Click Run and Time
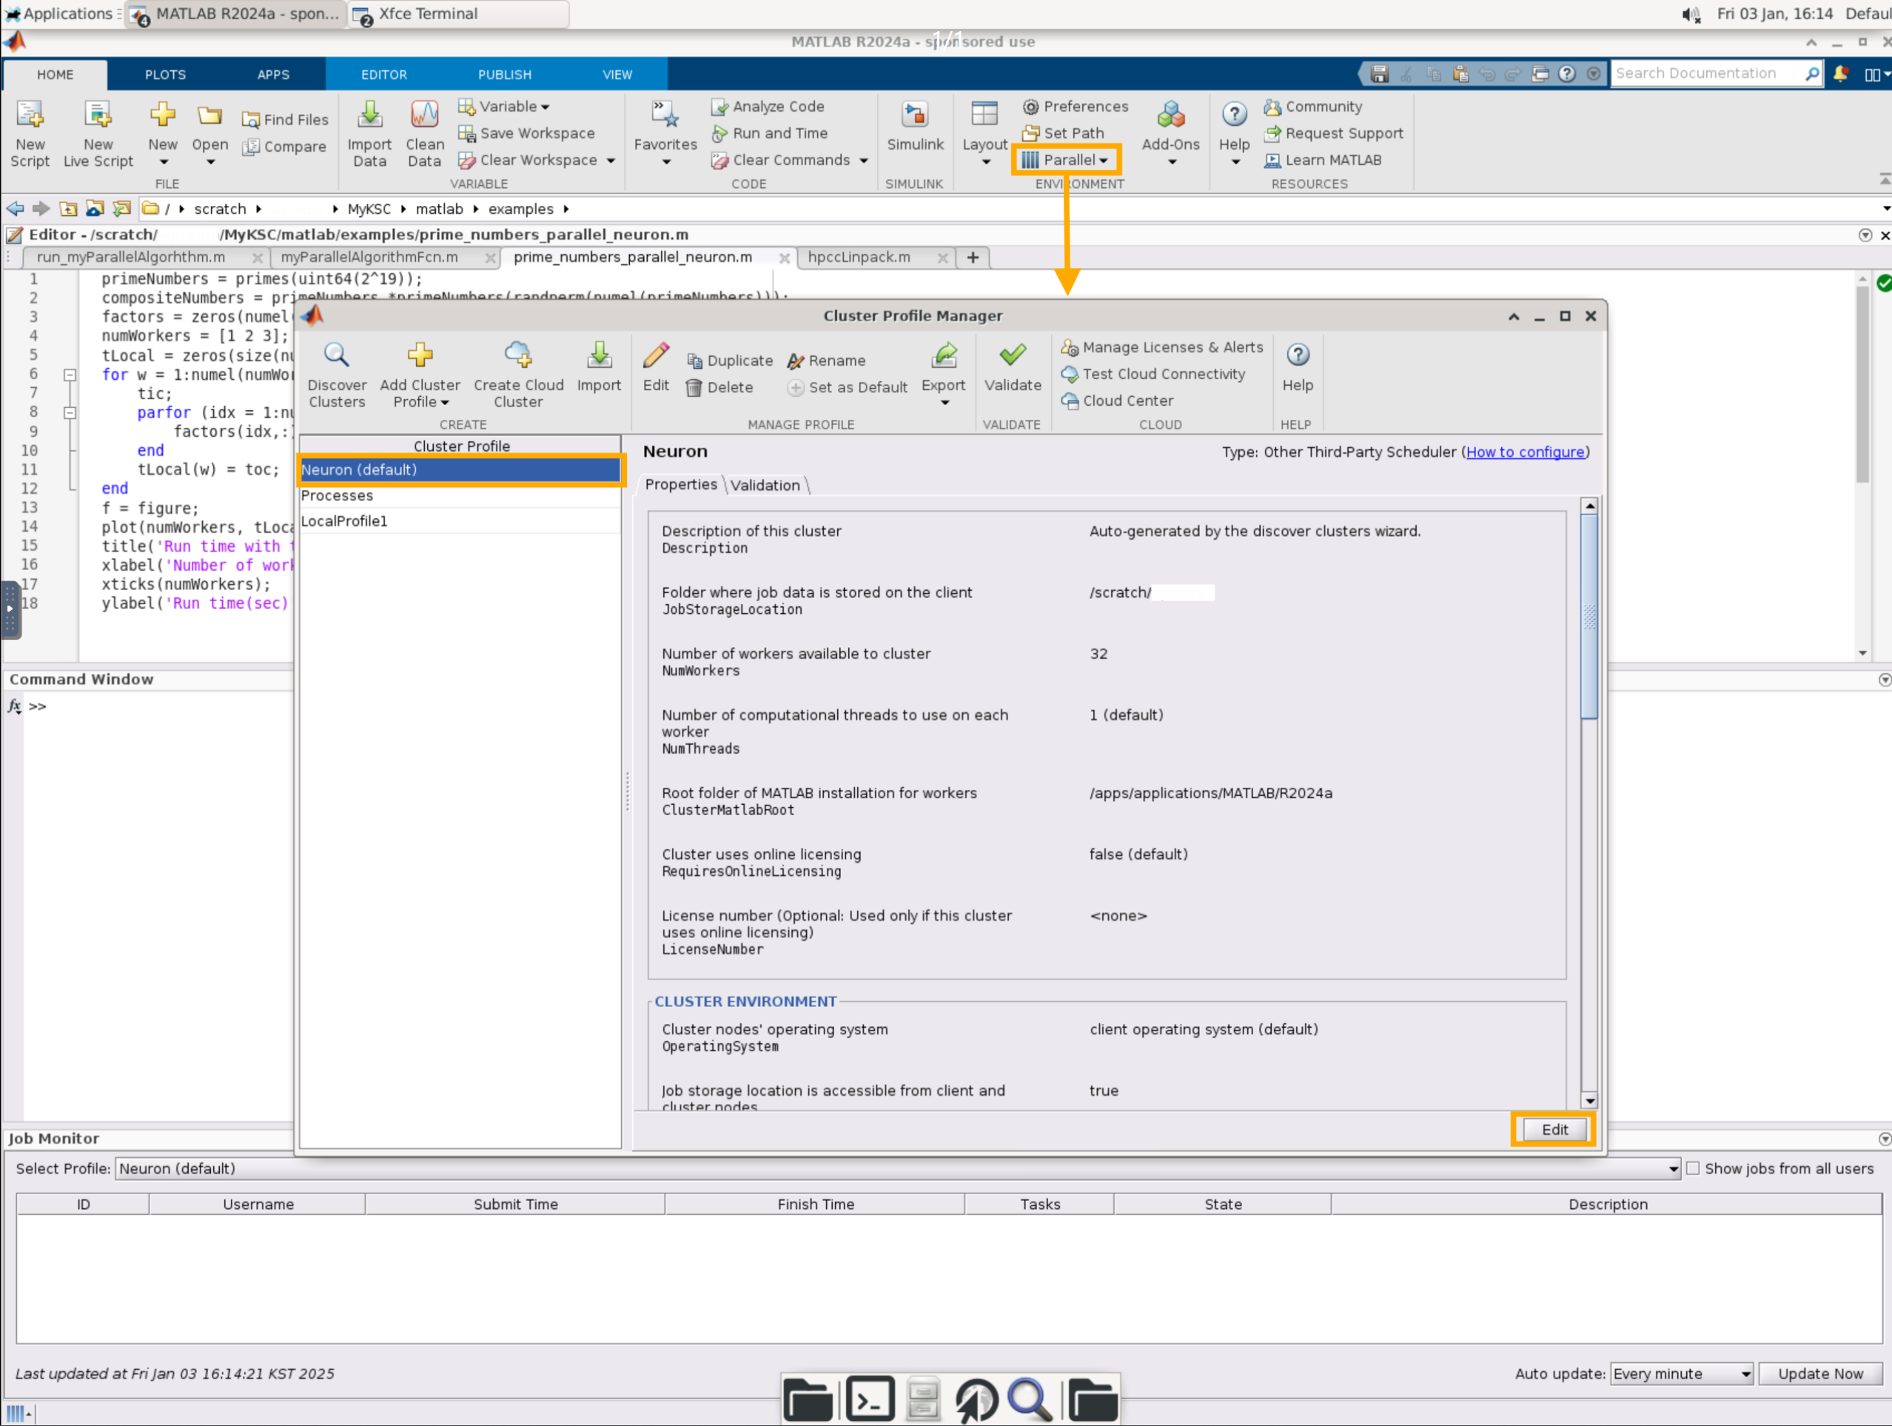Viewport: 1892px width, 1426px height. 769,133
